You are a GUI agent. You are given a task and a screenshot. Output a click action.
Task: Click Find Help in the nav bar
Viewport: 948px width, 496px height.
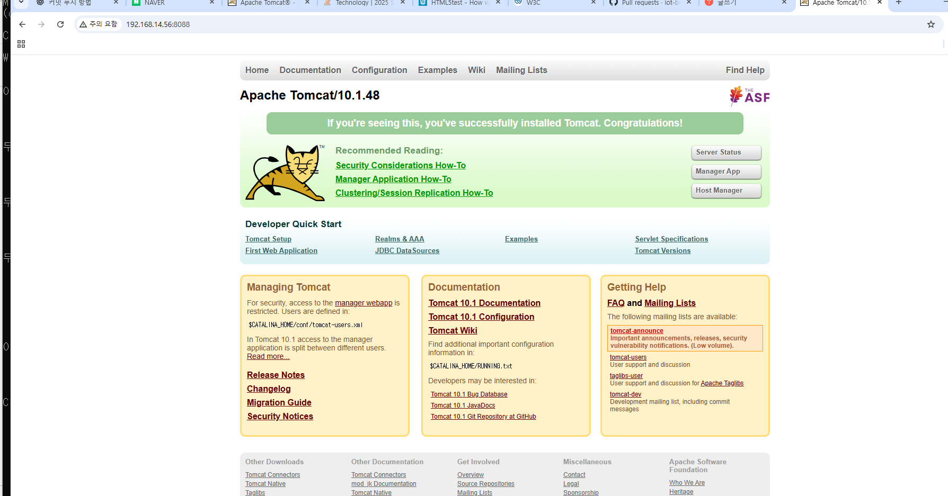pos(745,70)
